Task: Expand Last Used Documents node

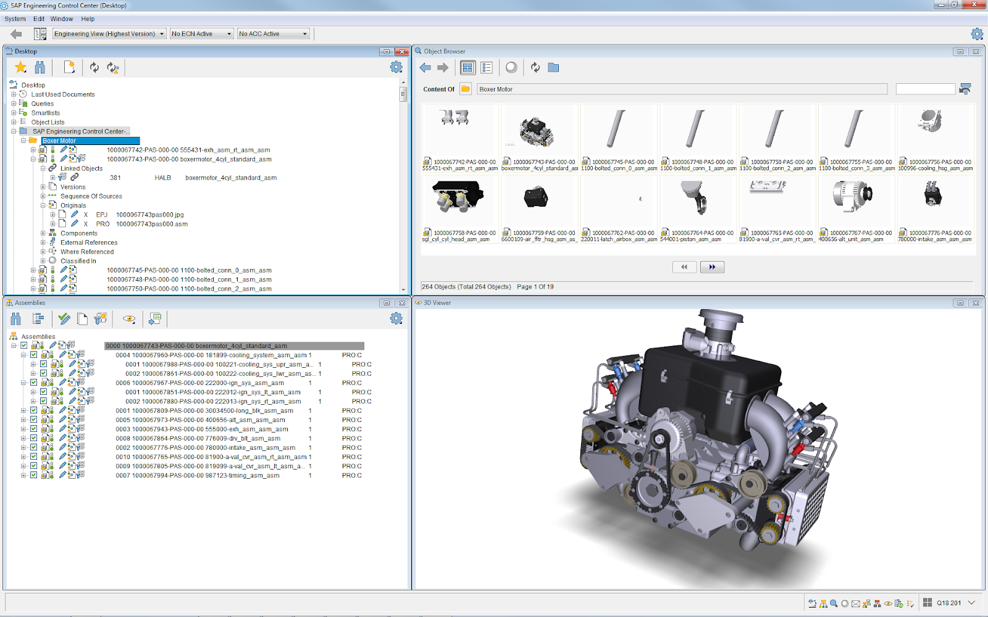Action: (14, 94)
